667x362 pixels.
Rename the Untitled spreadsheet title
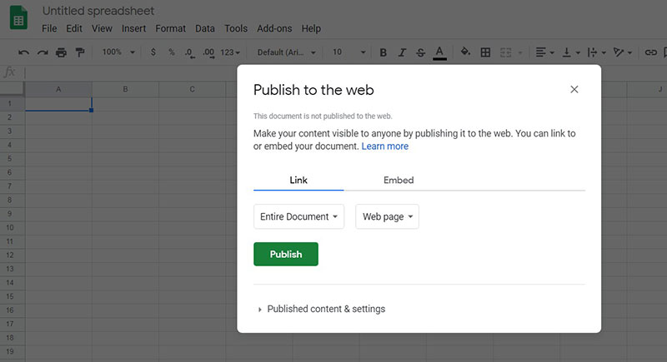pos(98,11)
